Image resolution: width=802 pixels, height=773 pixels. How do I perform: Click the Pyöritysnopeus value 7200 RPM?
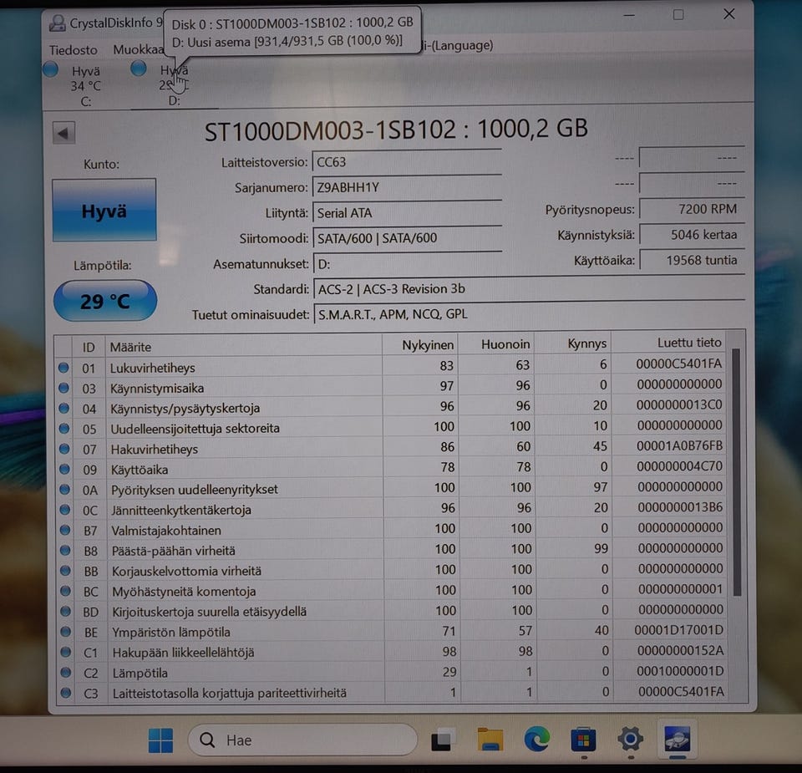(x=692, y=209)
